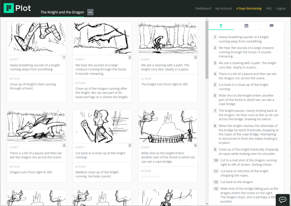Click the storyboard vertical scrollbar thumb
291x206 pixels.
[x=207, y=50]
